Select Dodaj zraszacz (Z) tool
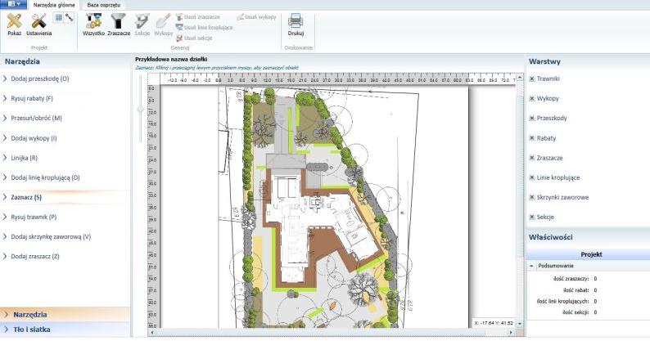The height and width of the screenshot is (341, 650). (35, 256)
